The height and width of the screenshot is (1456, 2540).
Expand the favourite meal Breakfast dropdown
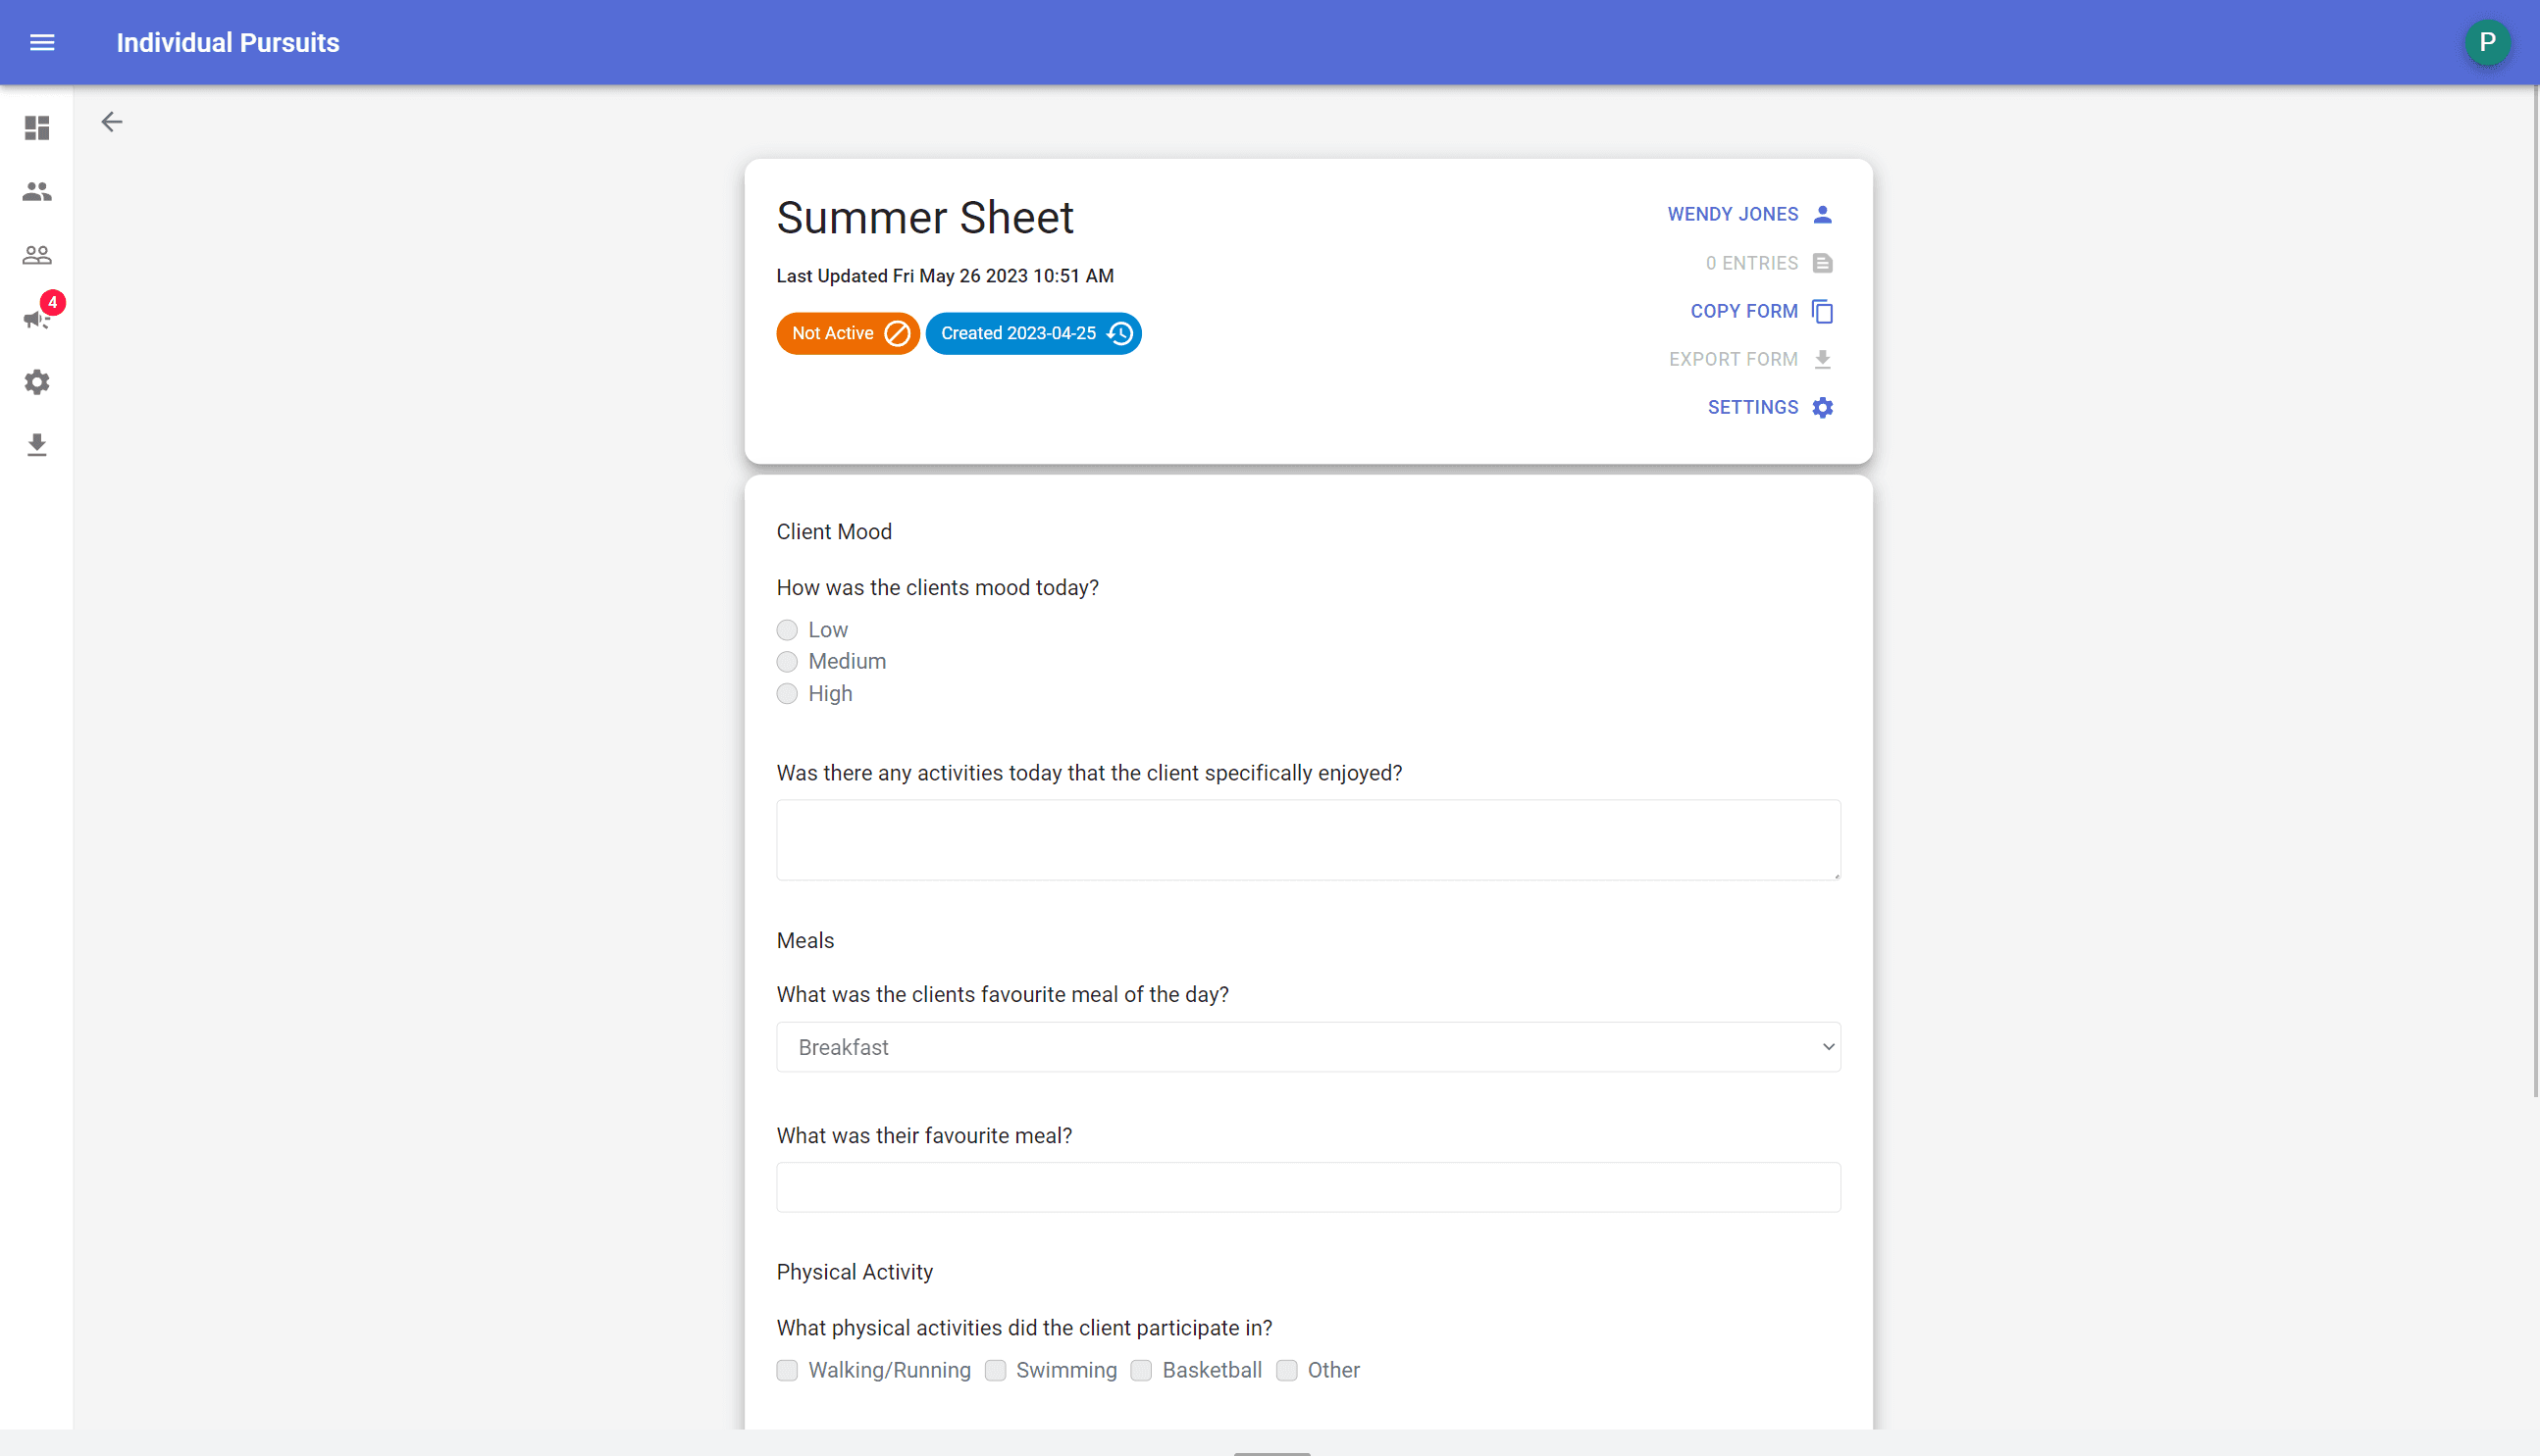pyautogui.click(x=1308, y=1047)
